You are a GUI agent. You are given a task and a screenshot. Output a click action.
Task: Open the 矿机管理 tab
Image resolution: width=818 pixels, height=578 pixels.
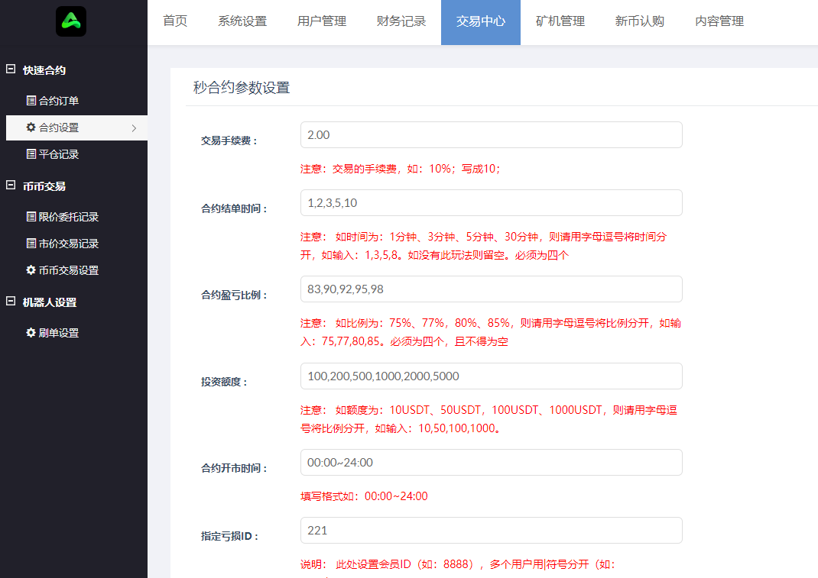coord(560,21)
